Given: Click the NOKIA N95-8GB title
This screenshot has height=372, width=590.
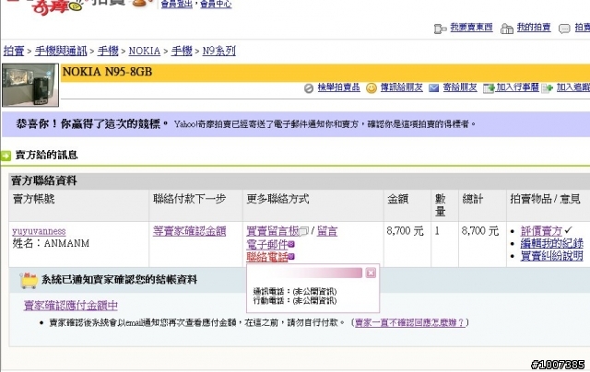Looking at the screenshot, I should pyautogui.click(x=107, y=72).
